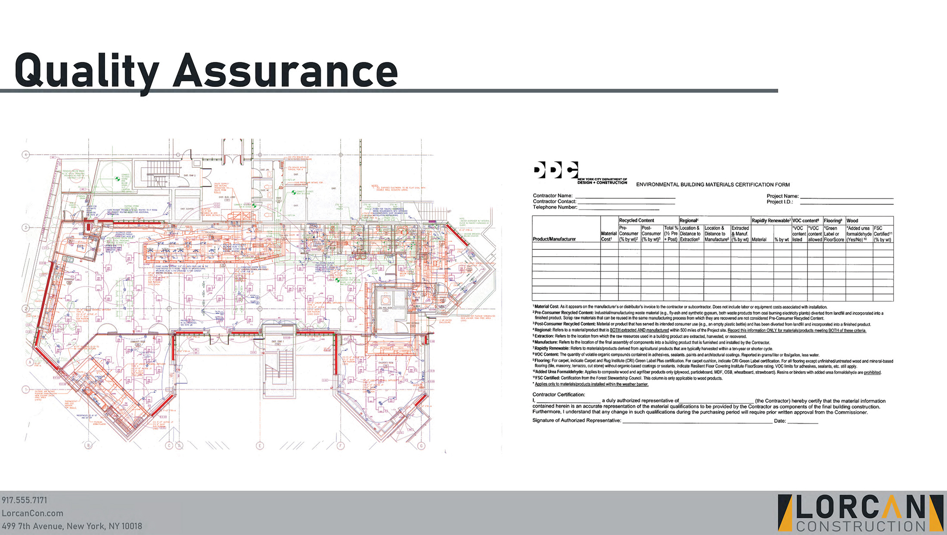Select the Recycled Content column header
The image size is (947, 535).
637,221
